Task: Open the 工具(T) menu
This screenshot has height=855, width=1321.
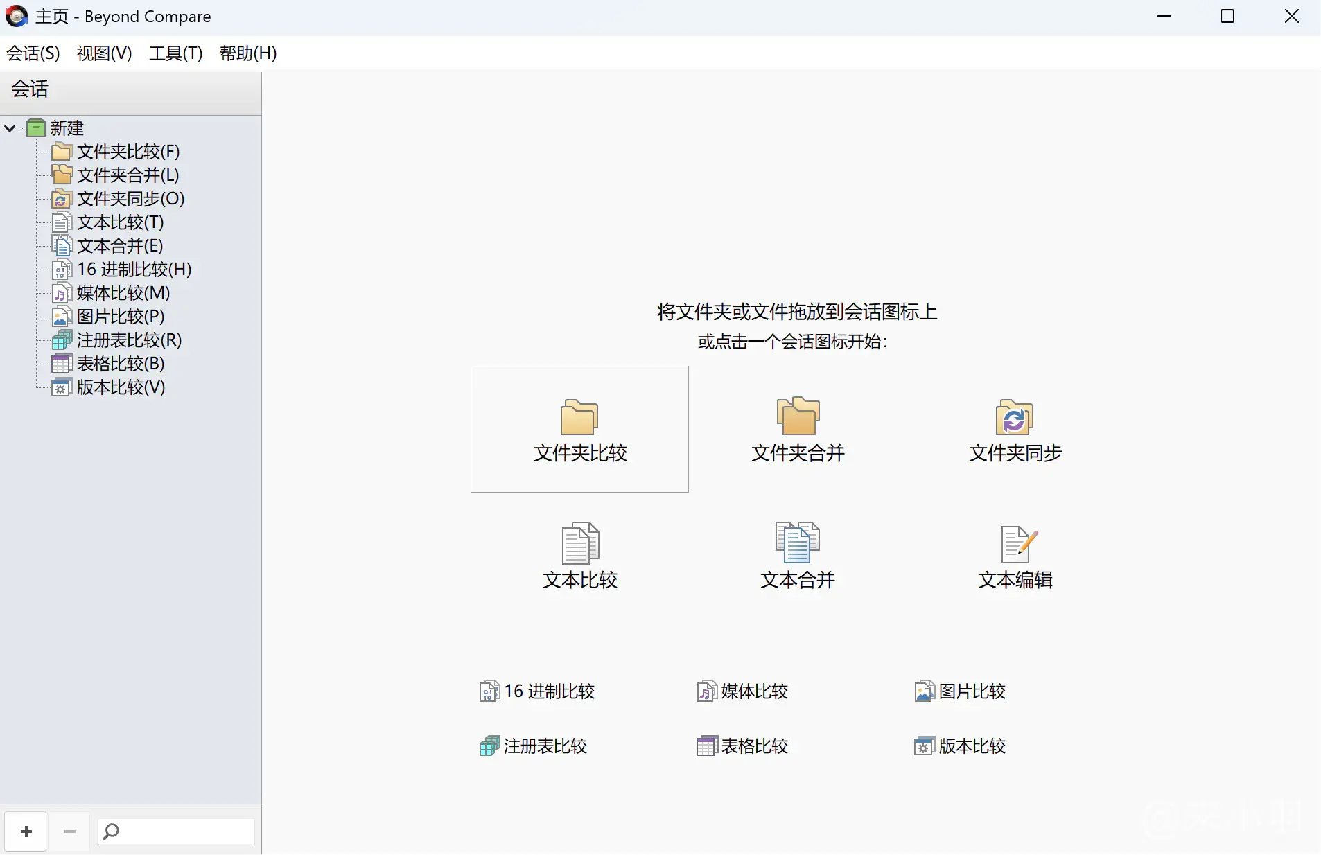Action: [175, 53]
